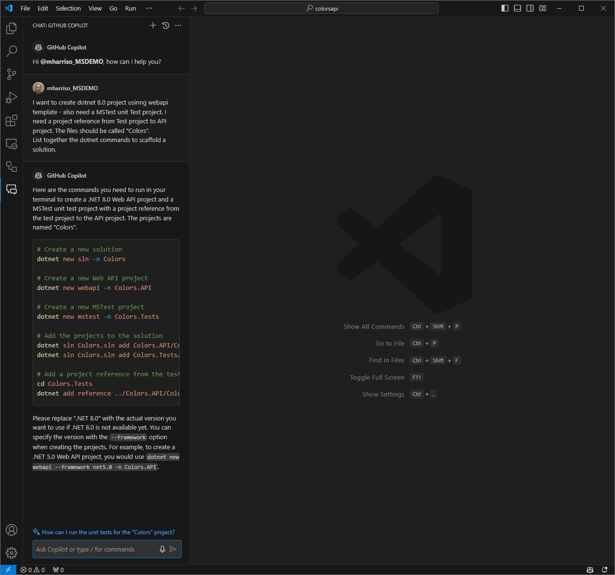Screen dimensions: 615x575
Task: Start a new Copilot chat with plus icon
Action: (153, 25)
